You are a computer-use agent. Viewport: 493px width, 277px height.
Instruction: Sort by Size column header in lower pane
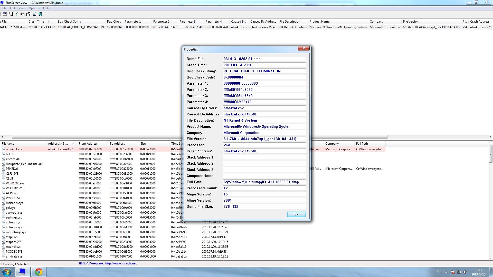(x=154, y=144)
